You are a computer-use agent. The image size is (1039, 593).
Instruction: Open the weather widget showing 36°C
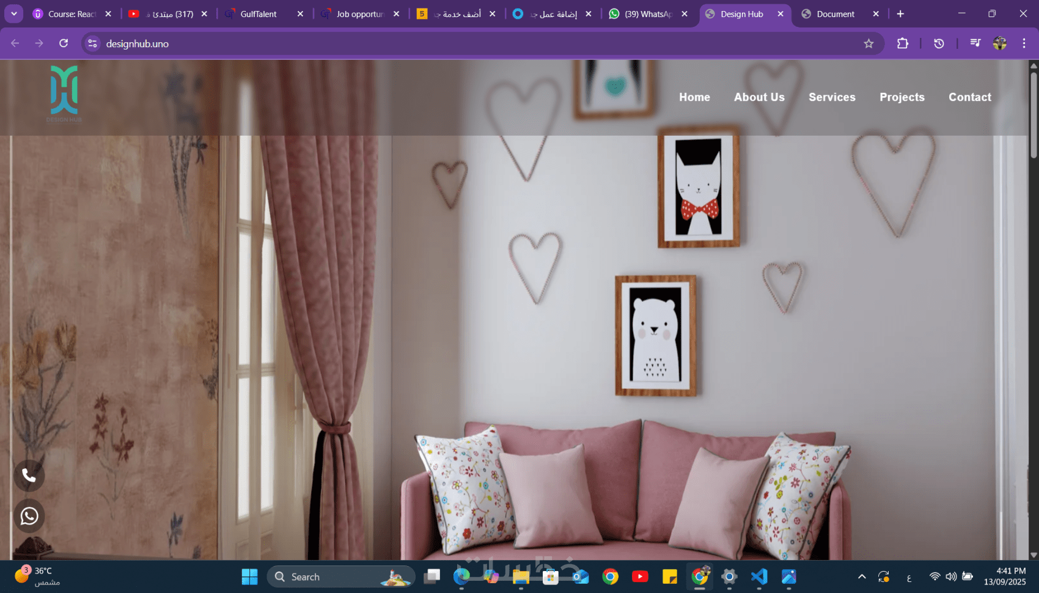38,576
